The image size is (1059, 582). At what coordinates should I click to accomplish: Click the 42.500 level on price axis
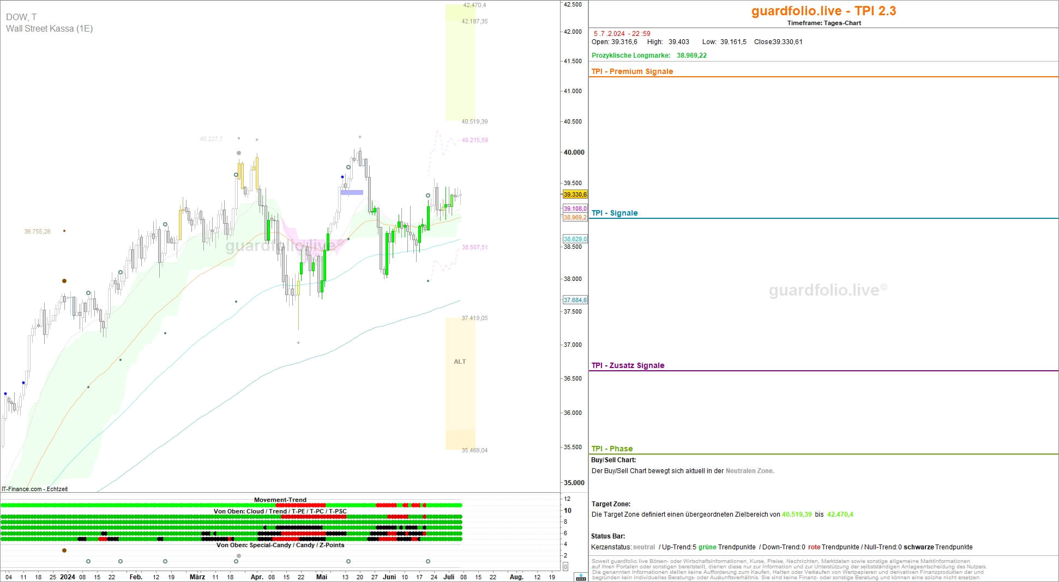573,4
